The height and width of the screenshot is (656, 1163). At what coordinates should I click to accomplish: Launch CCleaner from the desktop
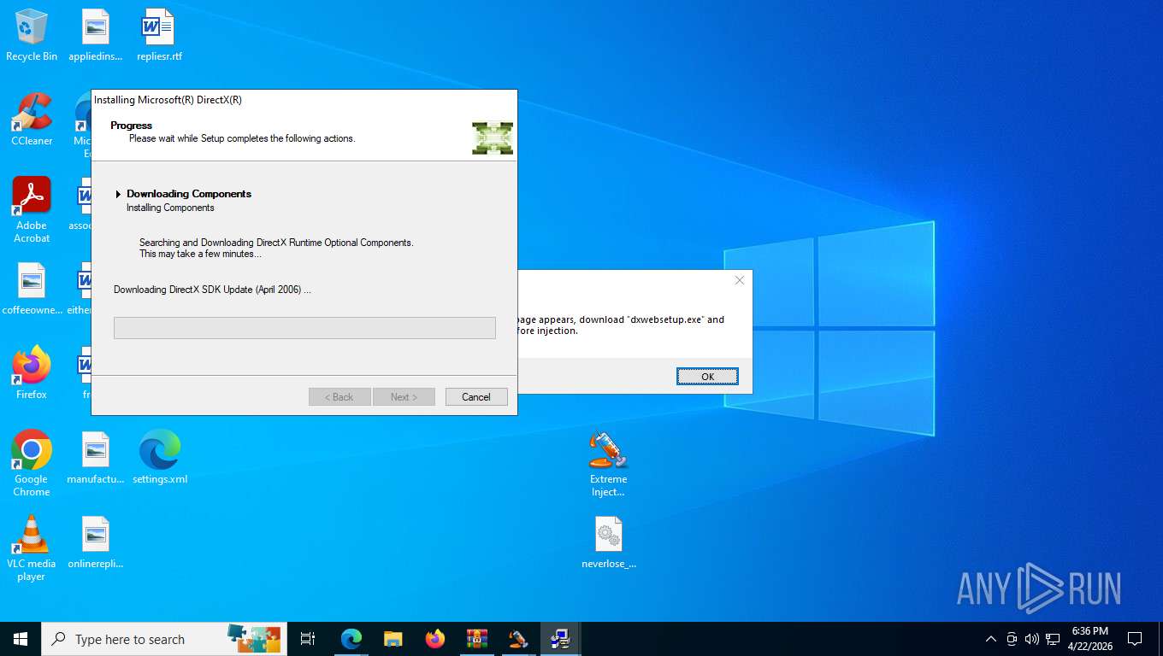[x=32, y=120]
